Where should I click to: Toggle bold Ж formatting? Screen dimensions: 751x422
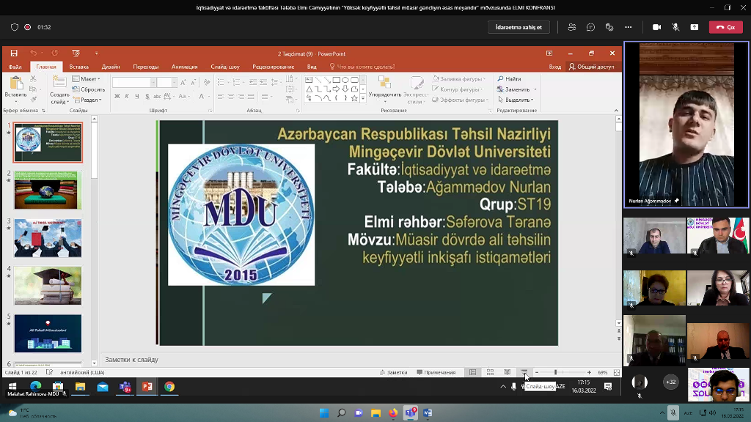click(x=117, y=96)
